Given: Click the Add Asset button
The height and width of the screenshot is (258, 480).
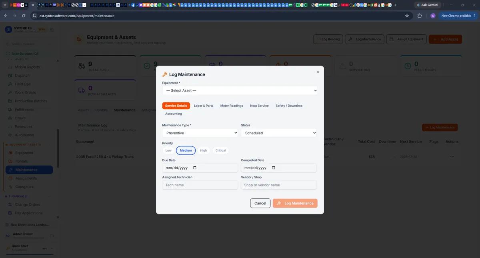Looking at the screenshot, I should click(445, 39).
